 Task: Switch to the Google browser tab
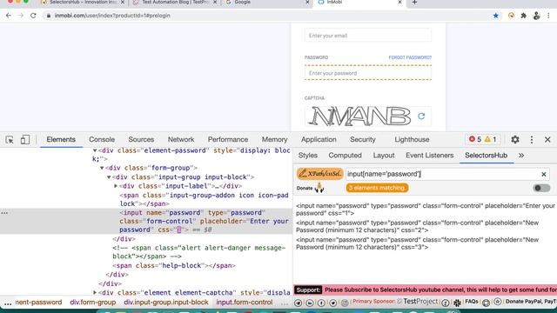tap(268, 3)
